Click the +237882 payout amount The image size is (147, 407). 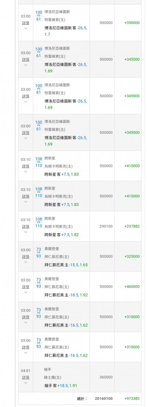click(132, 226)
